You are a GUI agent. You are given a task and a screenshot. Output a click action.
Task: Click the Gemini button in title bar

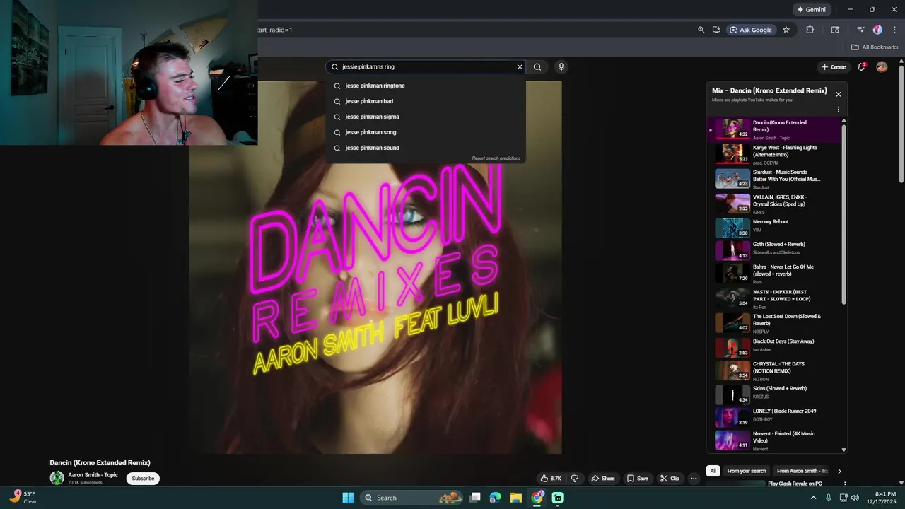[x=811, y=9]
